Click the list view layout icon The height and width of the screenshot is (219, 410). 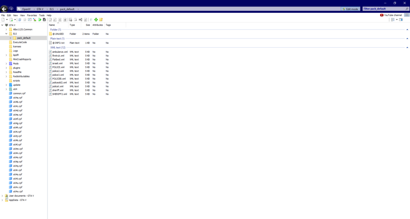click(393, 20)
